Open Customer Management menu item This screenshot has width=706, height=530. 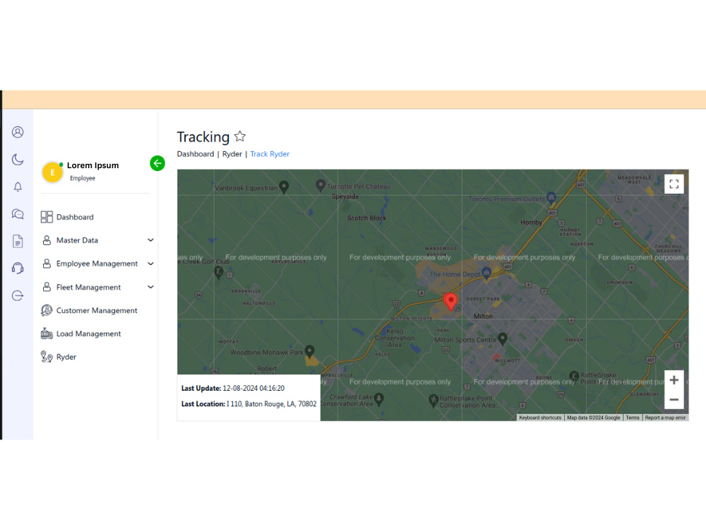point(96,310)
